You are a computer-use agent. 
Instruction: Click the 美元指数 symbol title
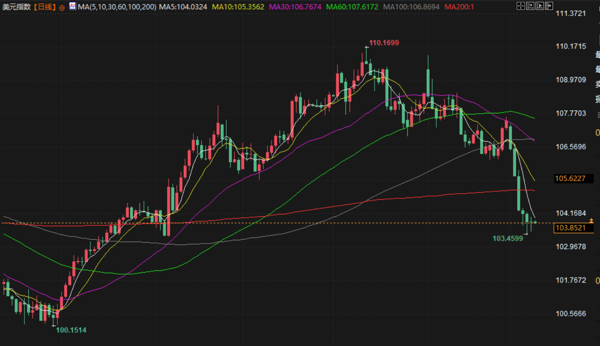click(17, 7)
